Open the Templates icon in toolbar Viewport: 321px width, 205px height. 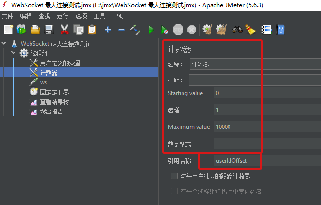[21, 30]
